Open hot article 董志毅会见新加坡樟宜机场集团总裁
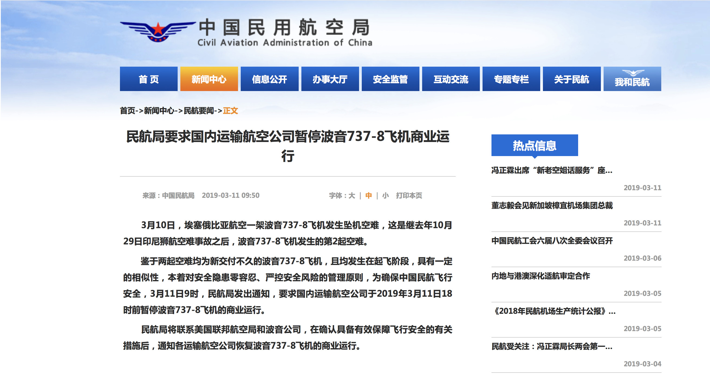710x375 pixels. [552, 205]
